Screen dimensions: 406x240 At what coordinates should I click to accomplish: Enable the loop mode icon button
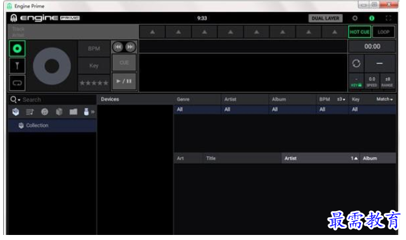click(17, 83)
